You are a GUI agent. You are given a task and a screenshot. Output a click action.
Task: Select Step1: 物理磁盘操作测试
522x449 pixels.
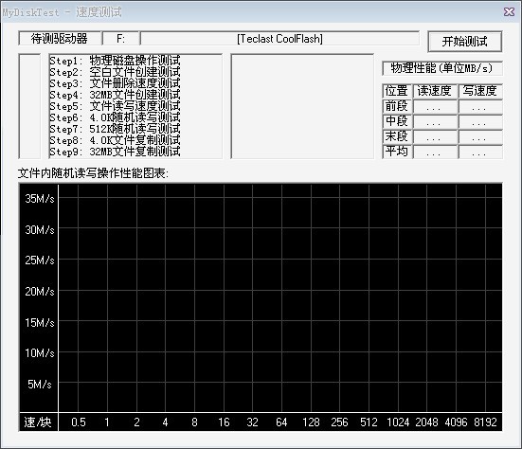(116, 61)
